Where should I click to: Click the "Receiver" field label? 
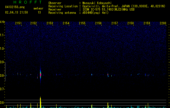[55, 9]
